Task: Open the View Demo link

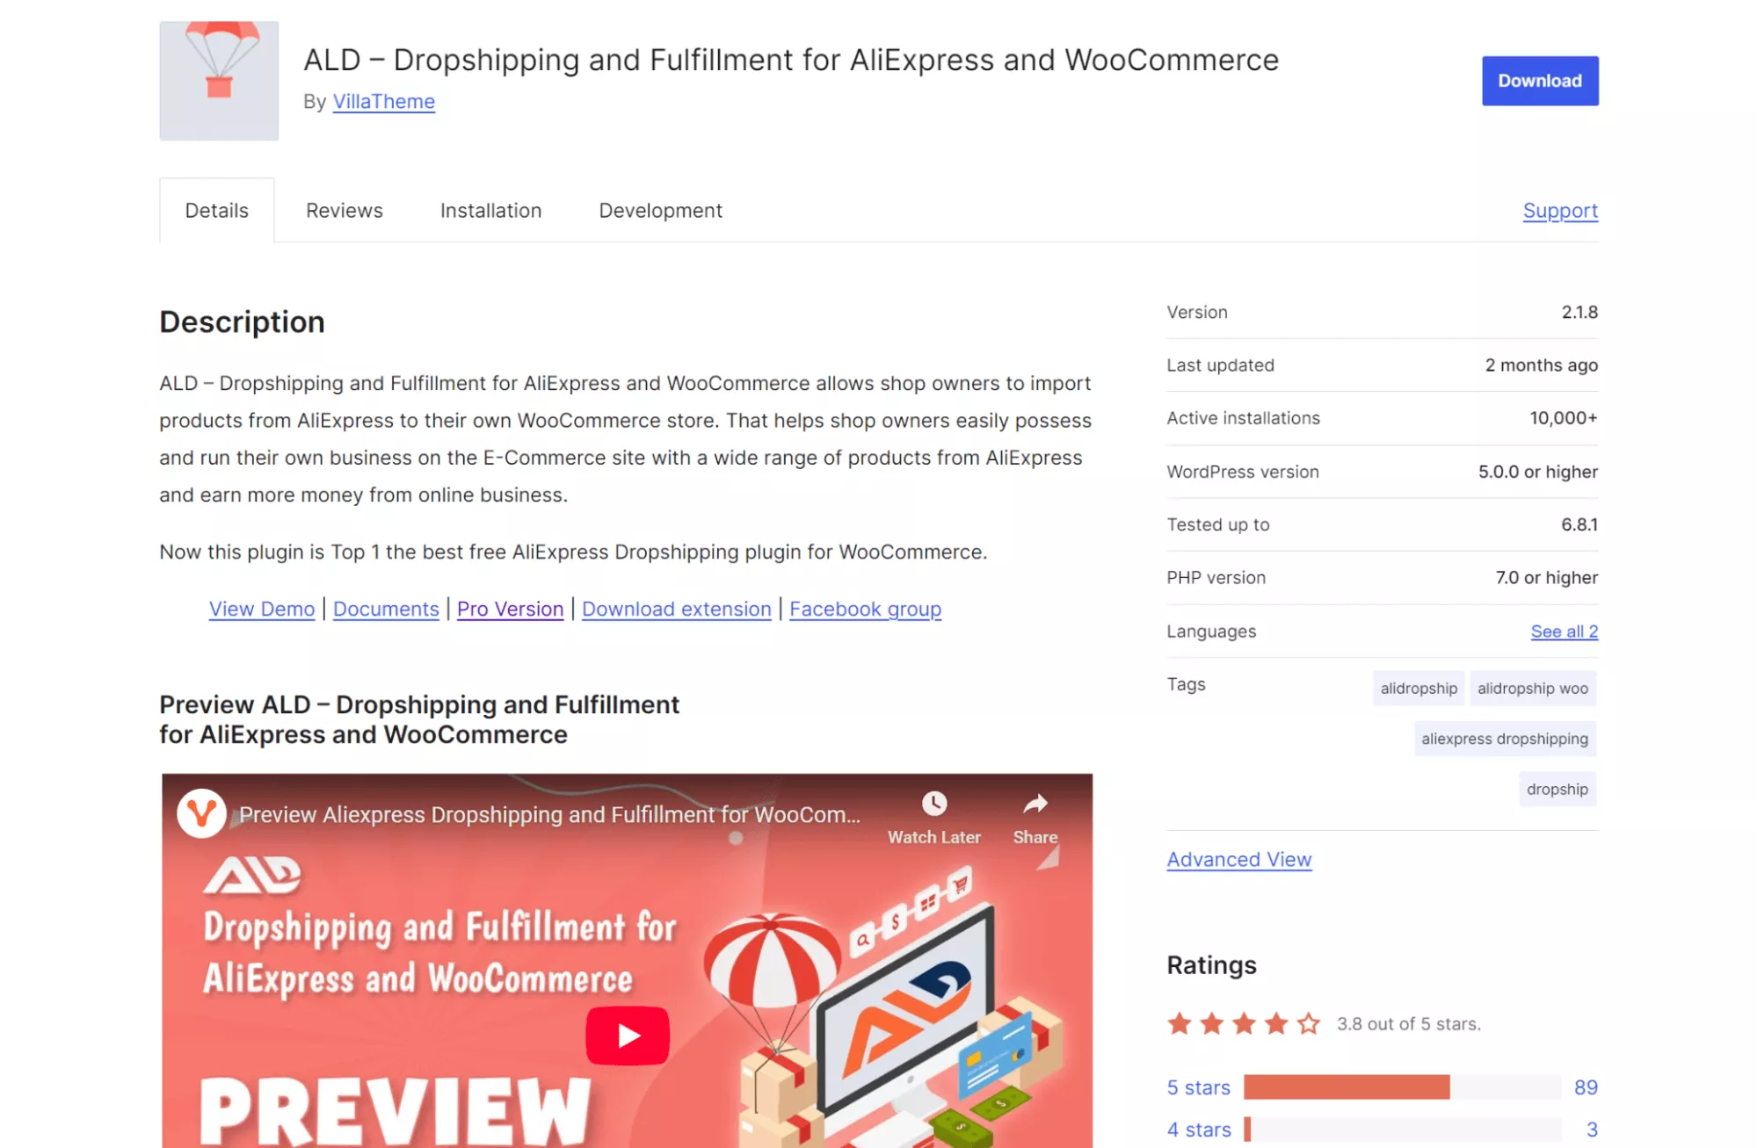Action: (x=262, y=609)
